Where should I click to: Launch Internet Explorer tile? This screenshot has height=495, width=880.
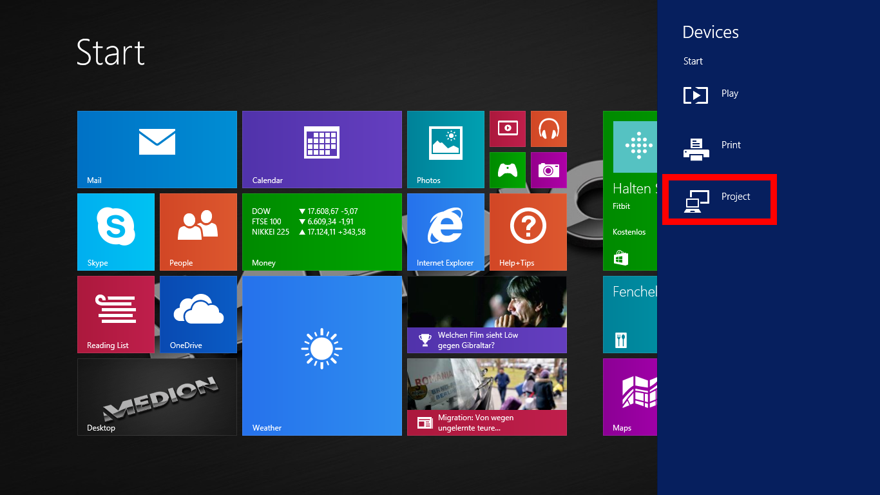pyautogui.click(x=446, y=232)
